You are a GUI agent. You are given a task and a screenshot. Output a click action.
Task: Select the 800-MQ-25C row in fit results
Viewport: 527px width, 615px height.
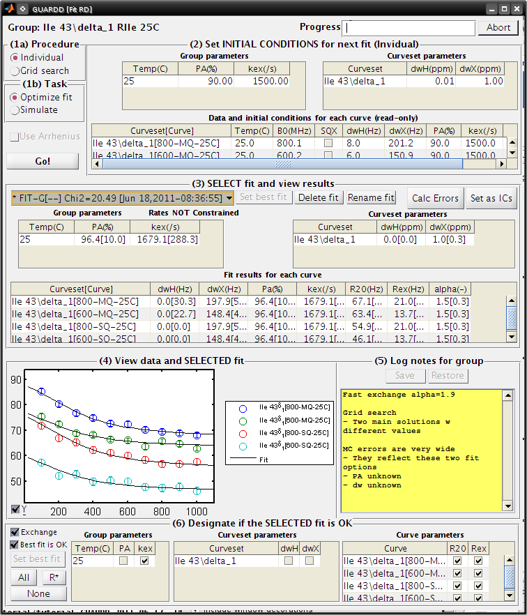(240, 302)
